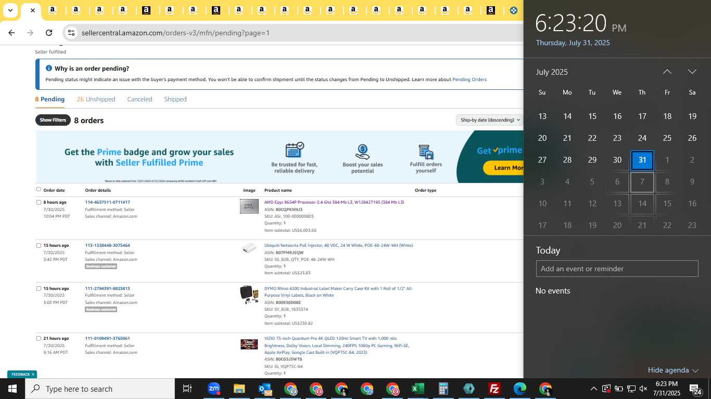The image size is (711, 399).
Task: Reload the Seller Central page
Action: click(49, 33)
